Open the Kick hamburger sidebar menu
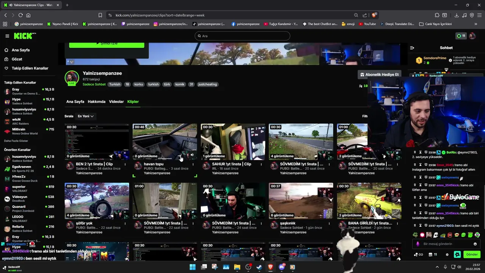485x273 pixels. tap(7, 36)
